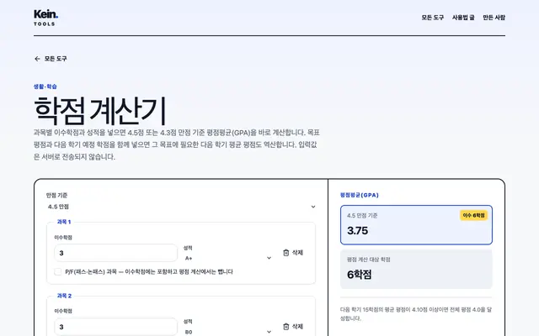Toggle the P/F 과목 checkbox in 과목 1

point(58,271)
